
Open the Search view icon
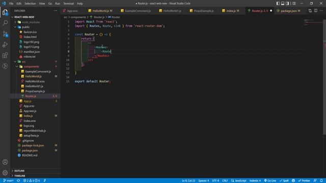click(x=5, y=23)
